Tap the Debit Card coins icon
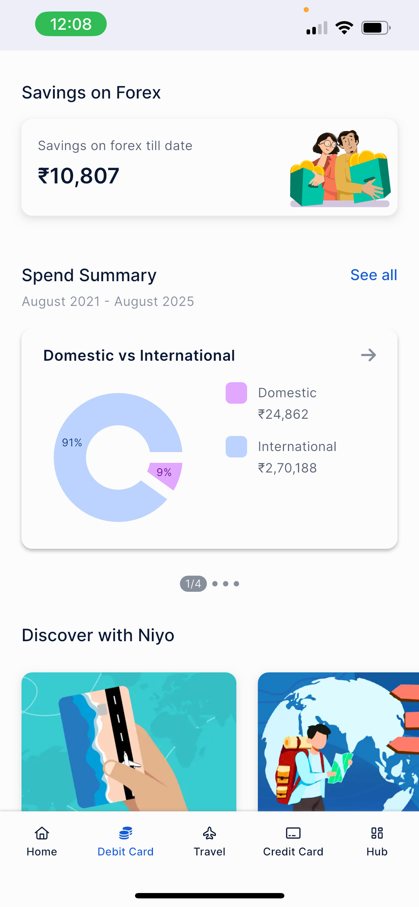Viewport: 419px width, 907px height. click(x=125, y=833)
